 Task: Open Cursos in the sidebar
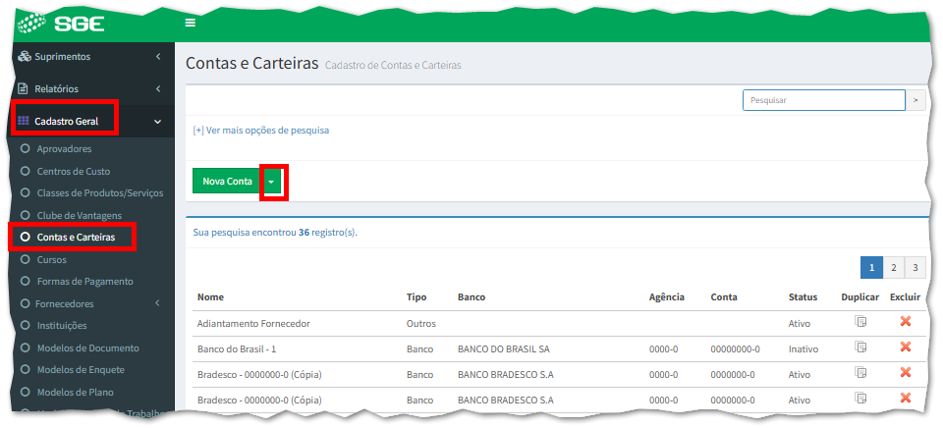pos(52,260)
